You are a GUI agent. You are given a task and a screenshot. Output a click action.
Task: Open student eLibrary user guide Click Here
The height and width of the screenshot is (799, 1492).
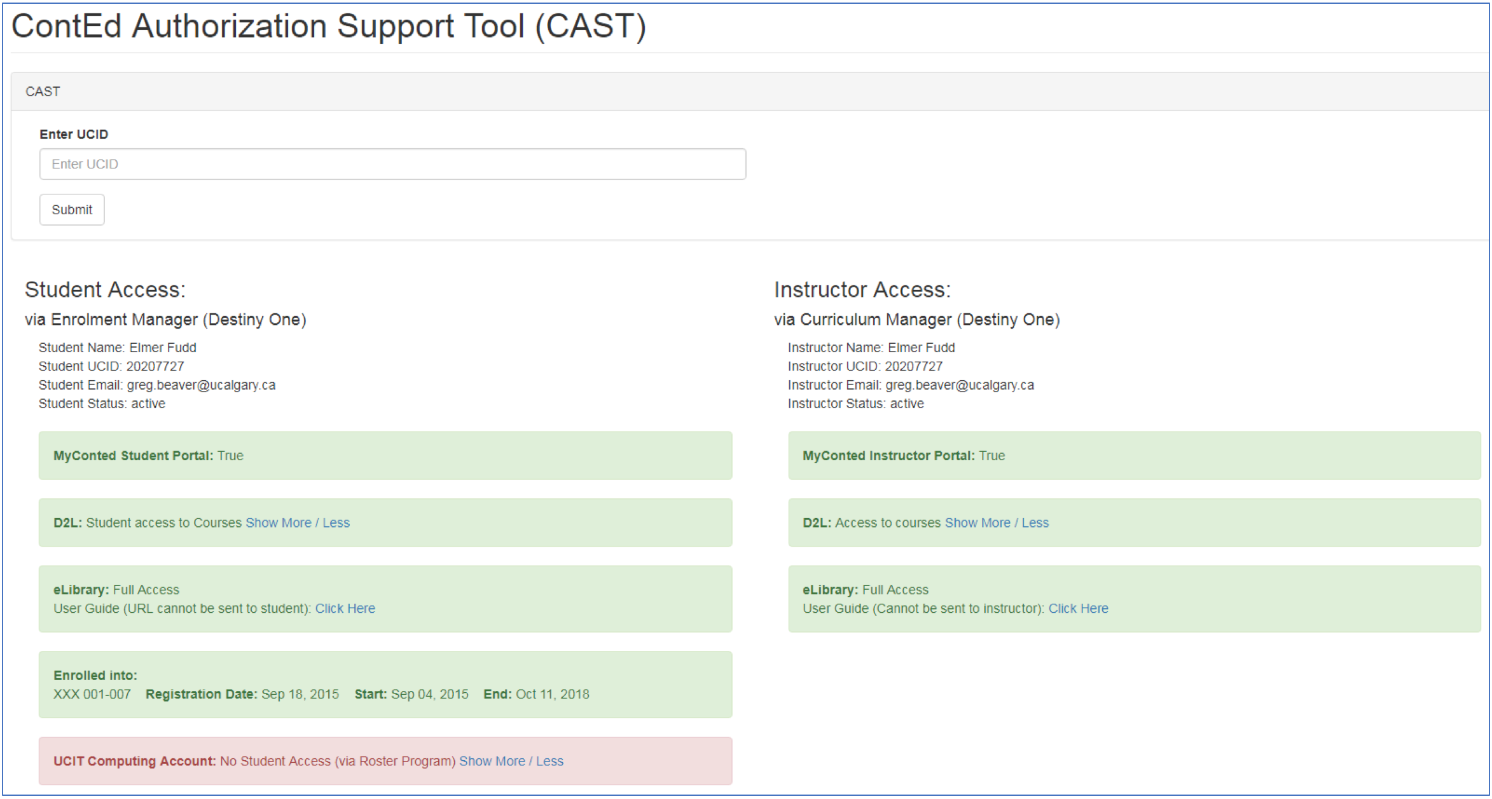(x=345, y=608)
